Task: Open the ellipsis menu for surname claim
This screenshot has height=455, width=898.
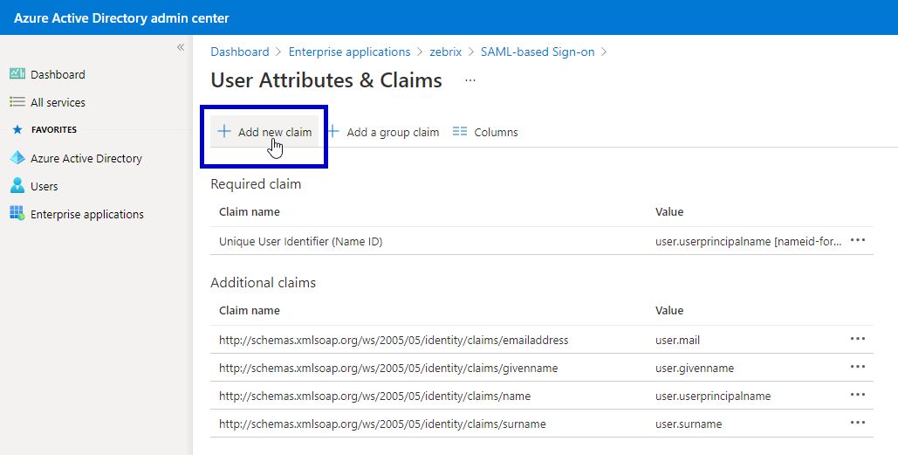Action: pyautogui.click(x=857, y=423)
